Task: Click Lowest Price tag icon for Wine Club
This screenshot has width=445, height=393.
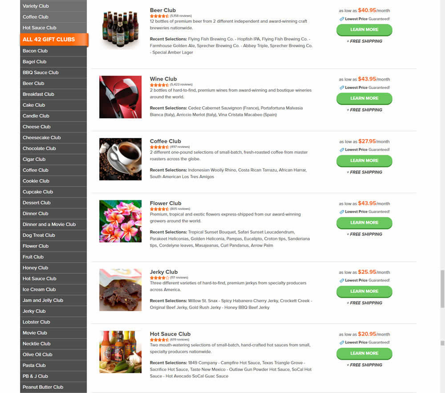Action: [342, 88]
